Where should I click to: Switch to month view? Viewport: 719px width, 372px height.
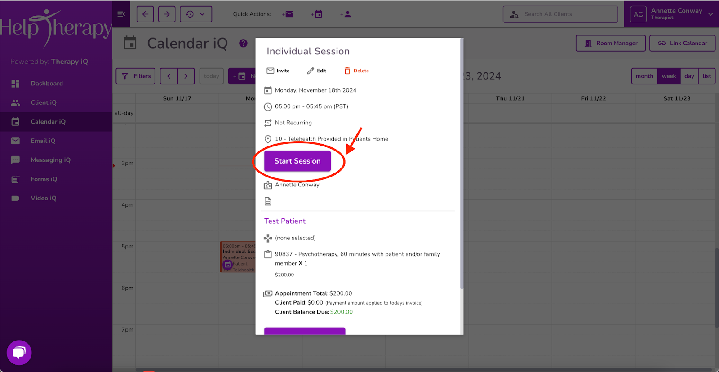644,76
